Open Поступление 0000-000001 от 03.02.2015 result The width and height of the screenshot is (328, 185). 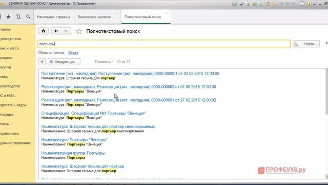click(130, 73)
